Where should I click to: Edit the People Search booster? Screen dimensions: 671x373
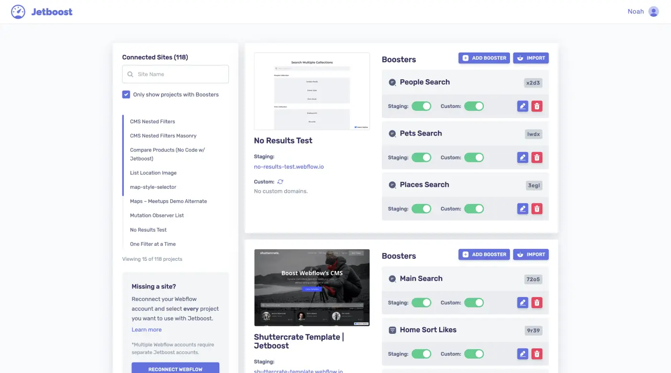523,107
